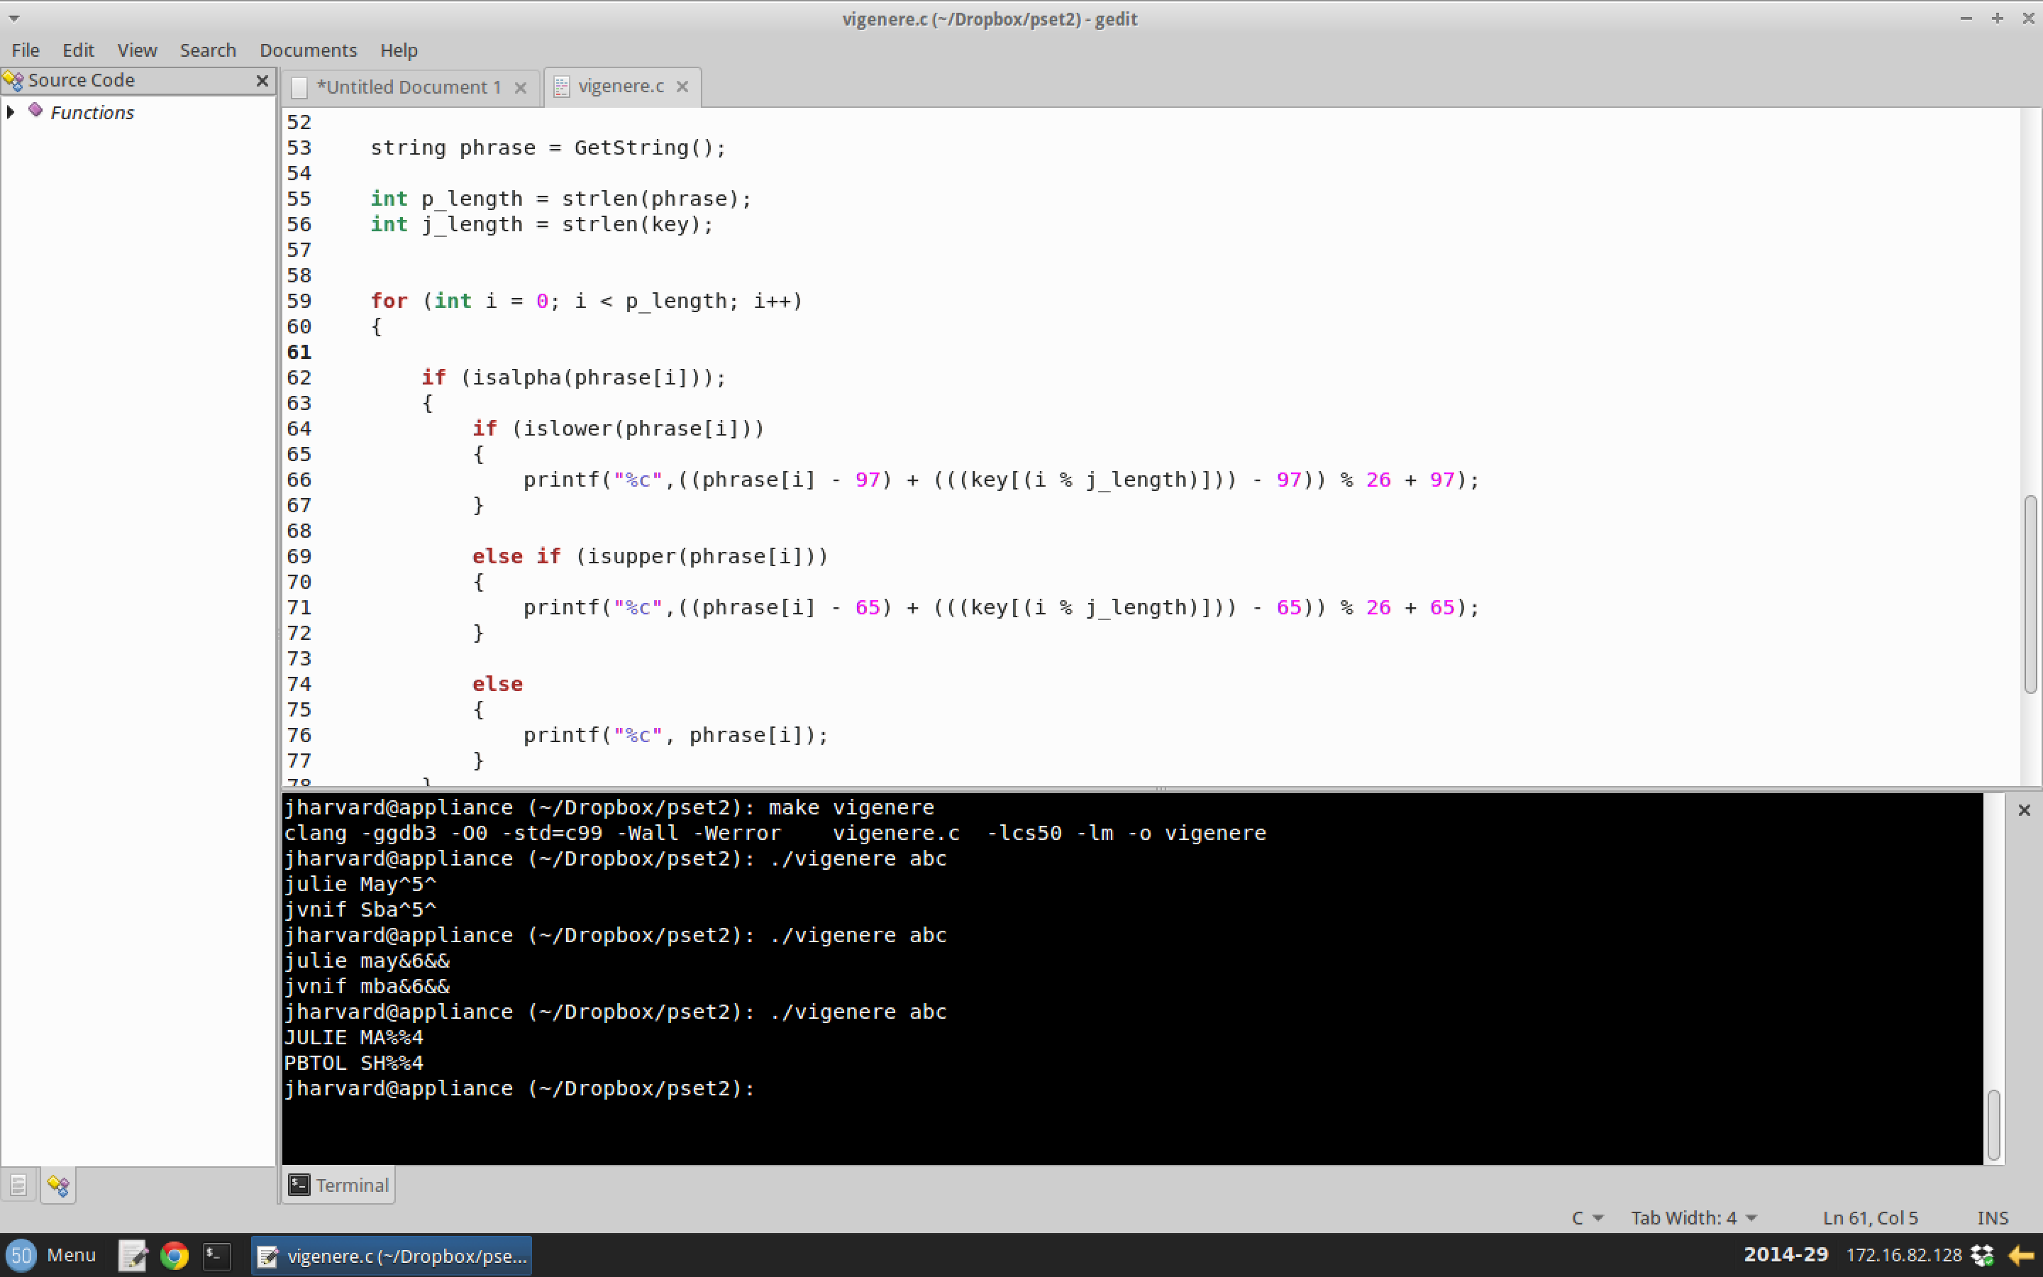Viewport: 2043px width, 1277px height.
Task: Close the vigenere.c tab
Action: 683,86
